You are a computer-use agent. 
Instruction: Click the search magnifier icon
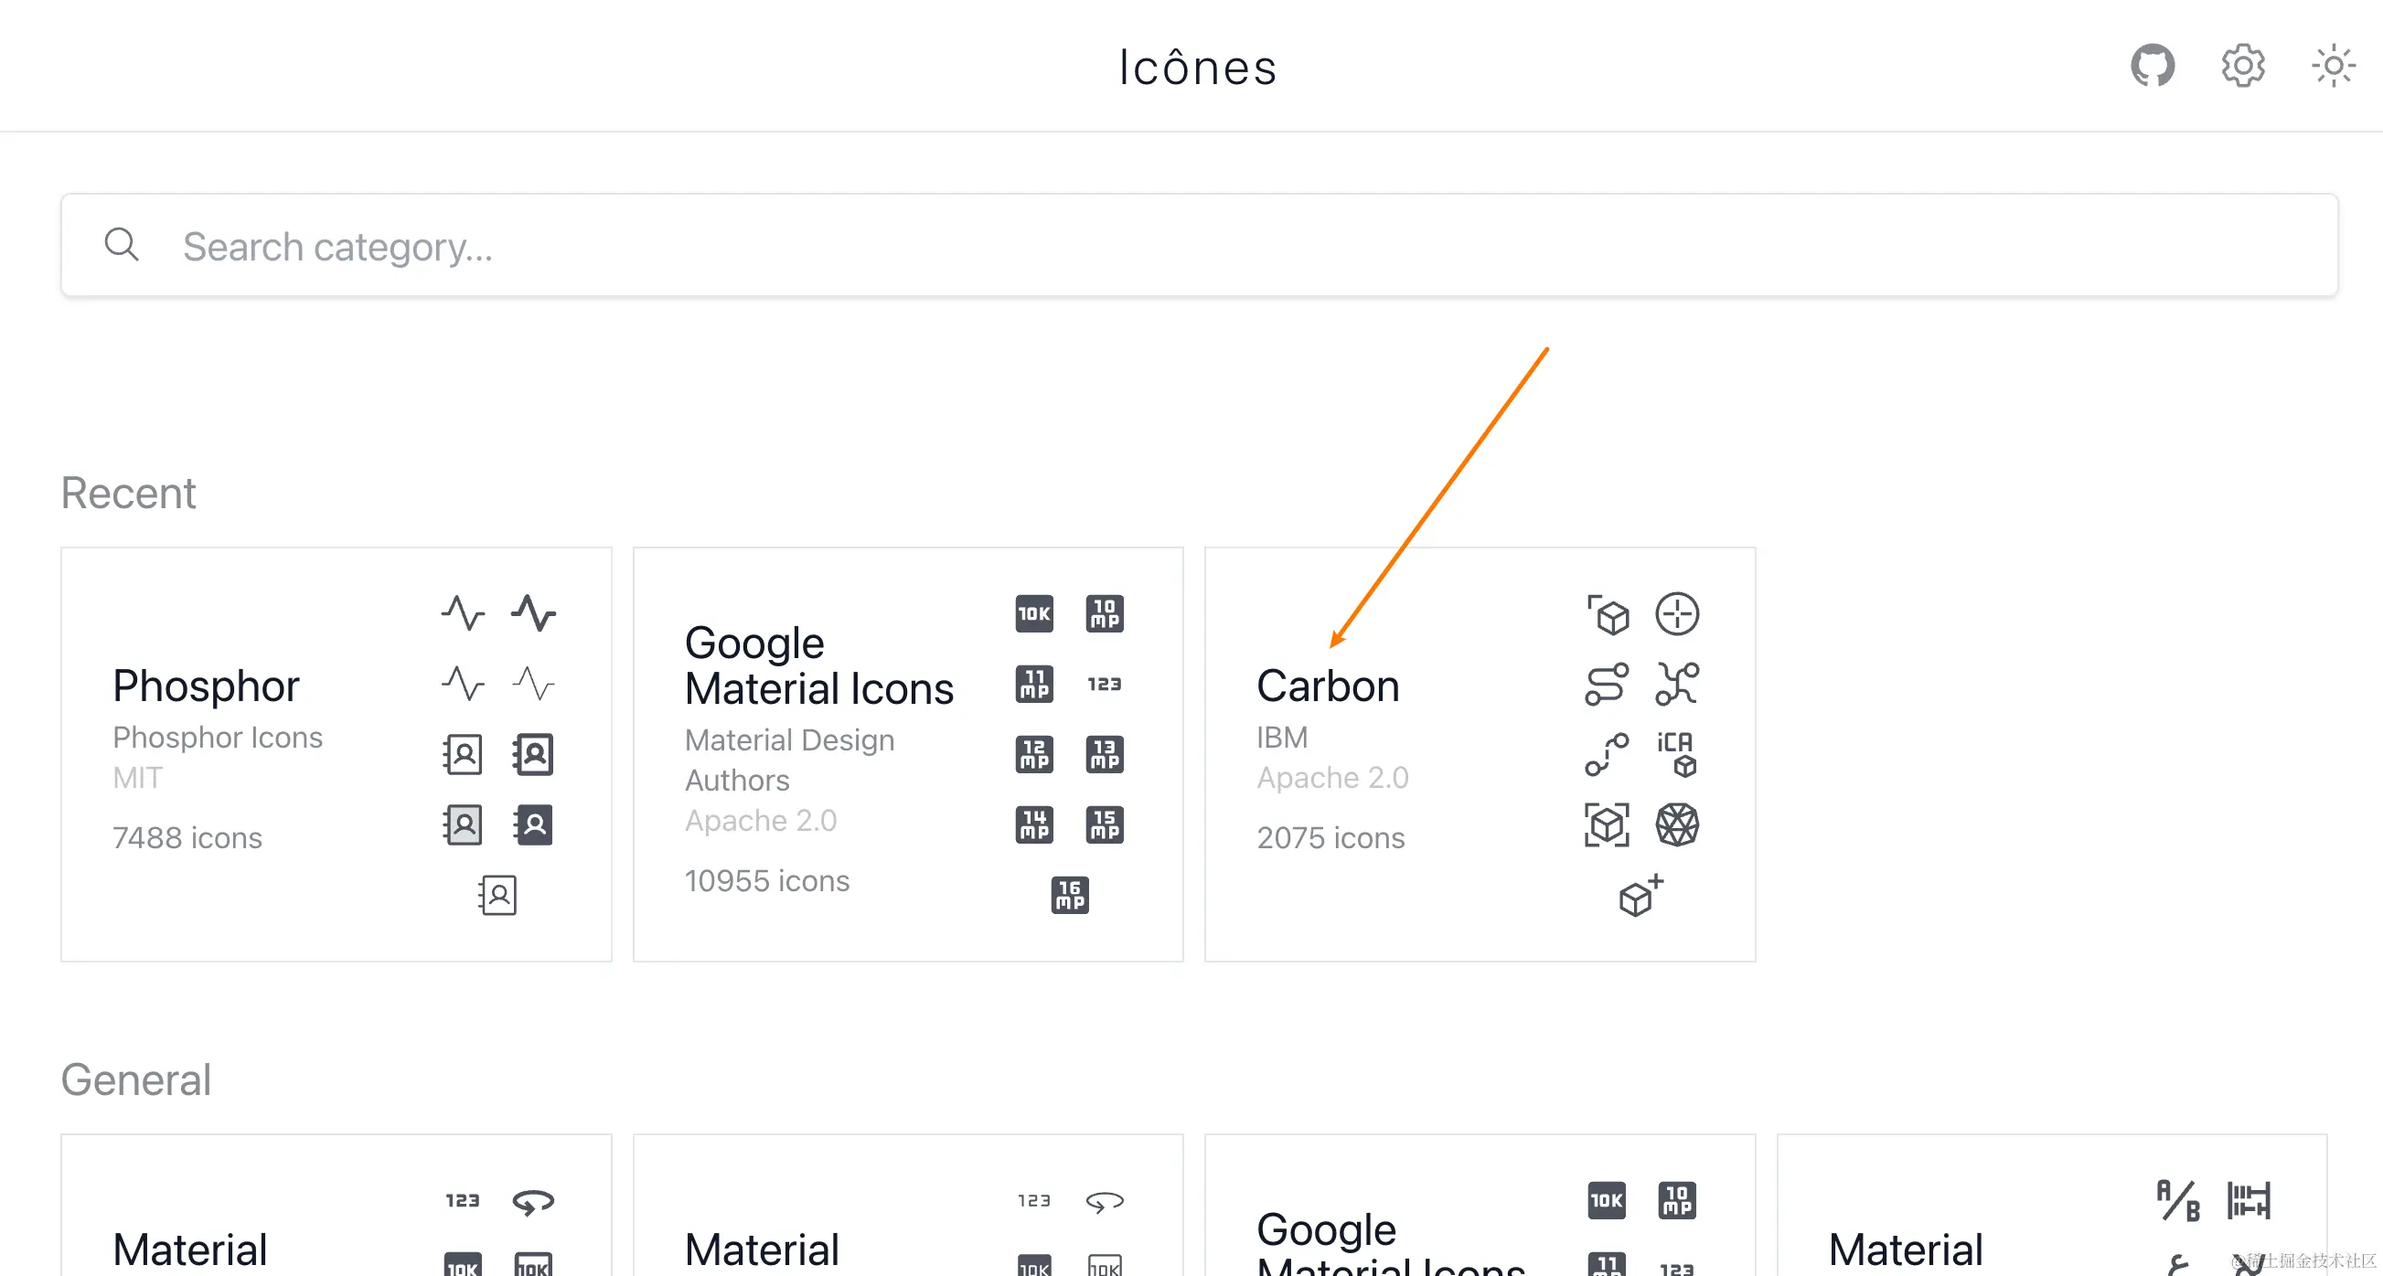pyautogui.click(x=122, y=245)
